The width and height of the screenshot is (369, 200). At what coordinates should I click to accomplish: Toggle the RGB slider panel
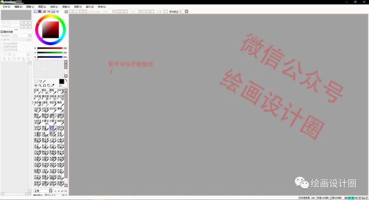(40, 12)
